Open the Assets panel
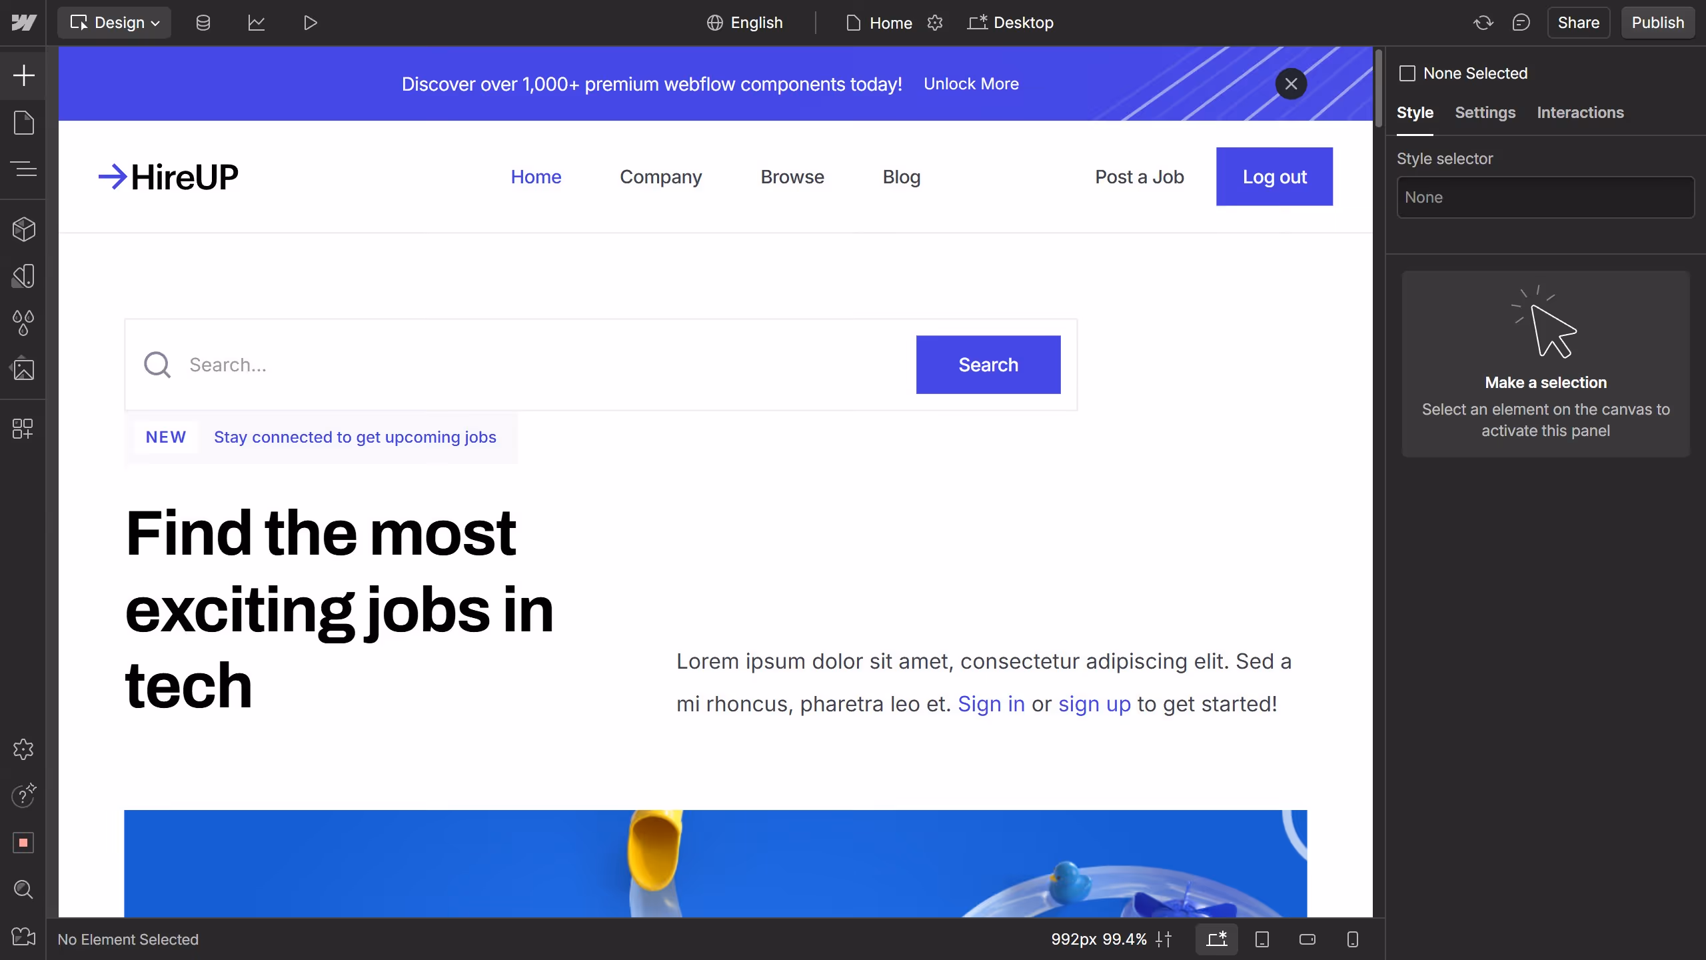This screenshot has height=960, width=1706. [x=24, y=369]
